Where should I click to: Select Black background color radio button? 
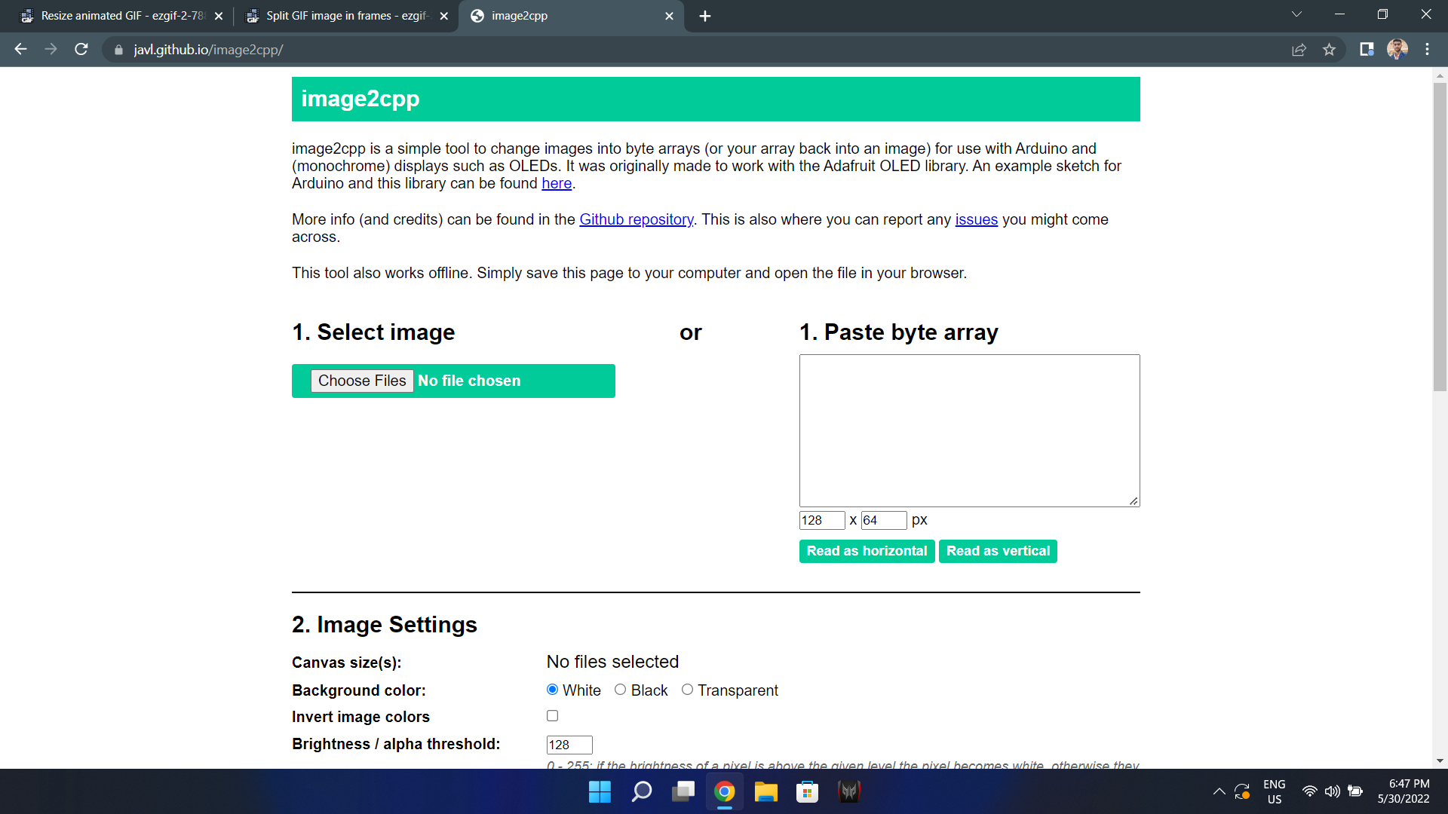point(618,690)
